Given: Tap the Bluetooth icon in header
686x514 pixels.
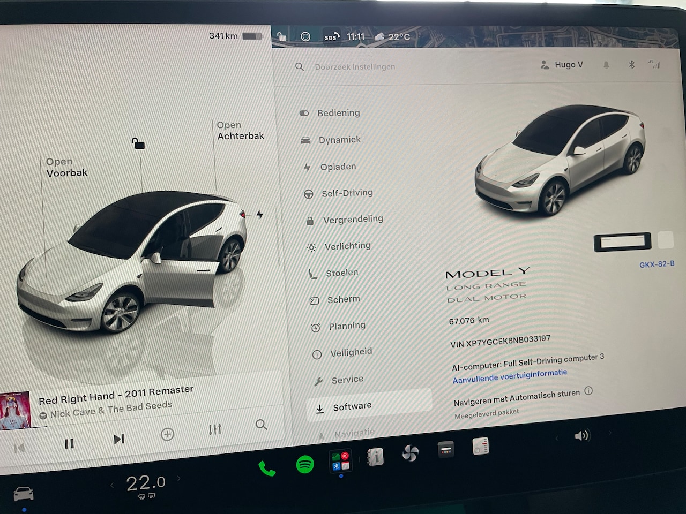Looking at the screenshot, I should [x=631, y=65].
